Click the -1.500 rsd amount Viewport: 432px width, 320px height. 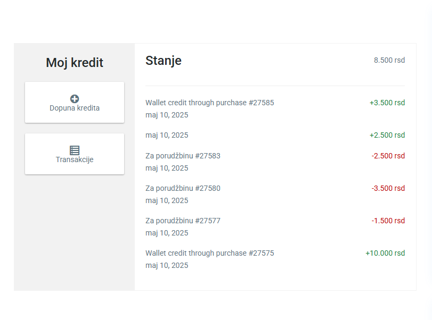click(x=388, y=221)
